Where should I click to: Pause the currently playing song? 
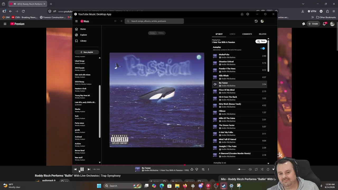pos(82,169)
